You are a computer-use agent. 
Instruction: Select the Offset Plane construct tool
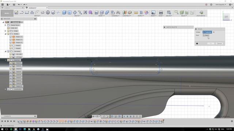click(124, 13)
